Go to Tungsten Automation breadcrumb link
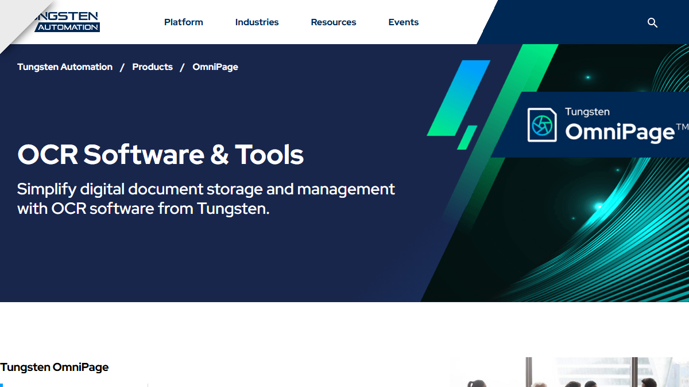The height and width of the screenshot is (387, 689). tap(65, 67)
